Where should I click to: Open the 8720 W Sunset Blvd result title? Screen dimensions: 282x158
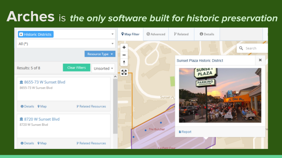(42, 119)
